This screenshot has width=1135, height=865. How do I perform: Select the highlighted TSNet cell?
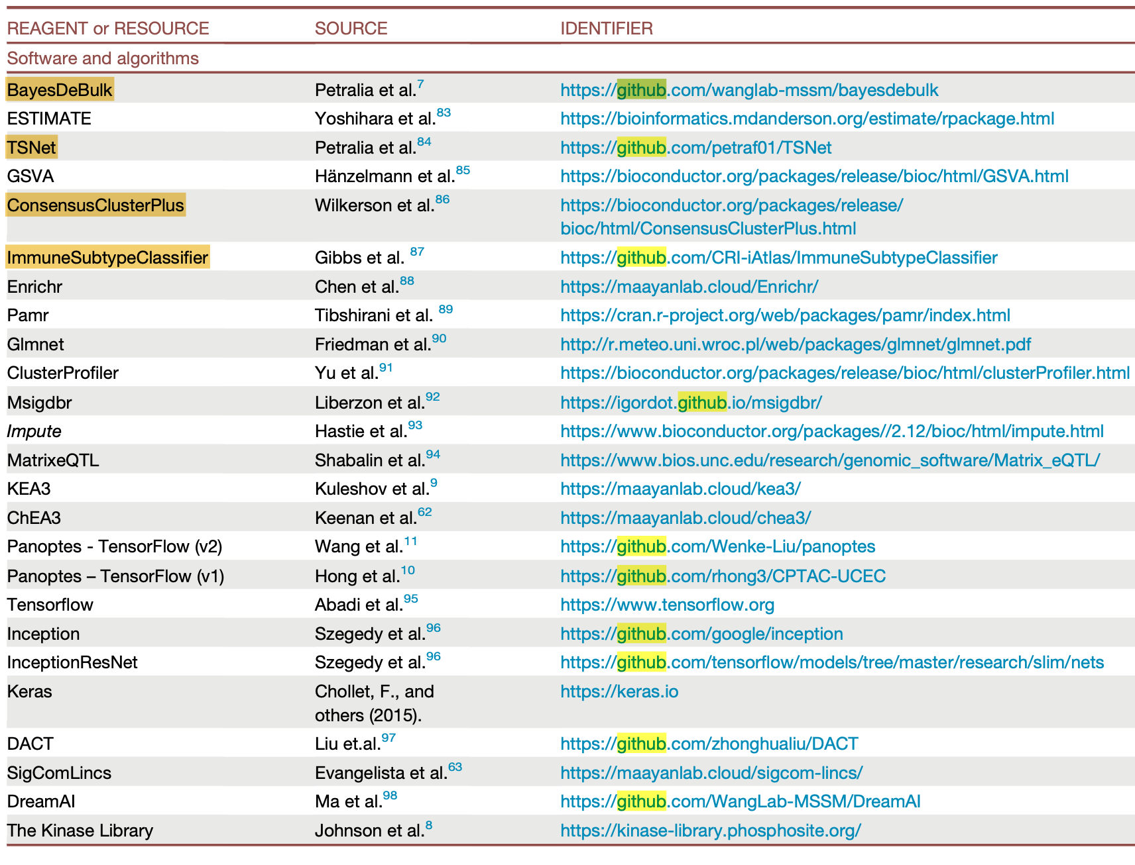tap(32, 148)
